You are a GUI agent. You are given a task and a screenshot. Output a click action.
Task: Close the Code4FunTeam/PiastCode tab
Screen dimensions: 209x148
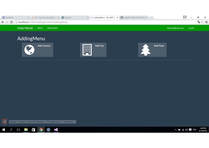tap(147, 17)
